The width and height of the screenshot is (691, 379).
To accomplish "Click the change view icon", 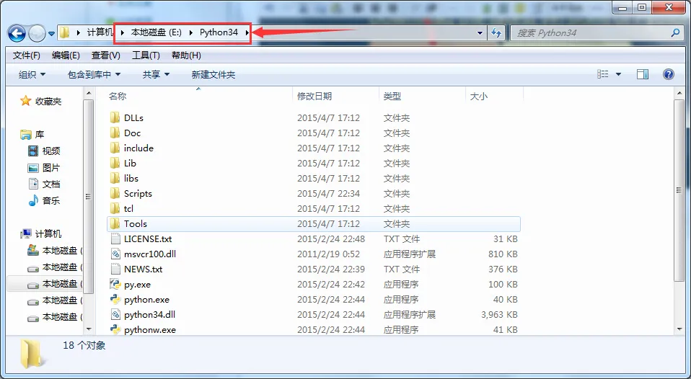I will [x=603, y=74].
